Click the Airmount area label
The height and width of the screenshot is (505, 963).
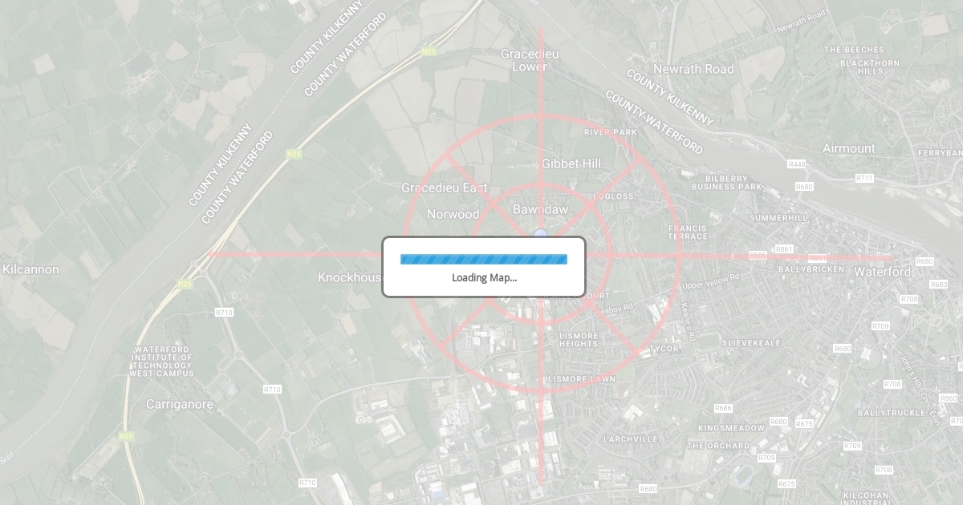point(849,148)
